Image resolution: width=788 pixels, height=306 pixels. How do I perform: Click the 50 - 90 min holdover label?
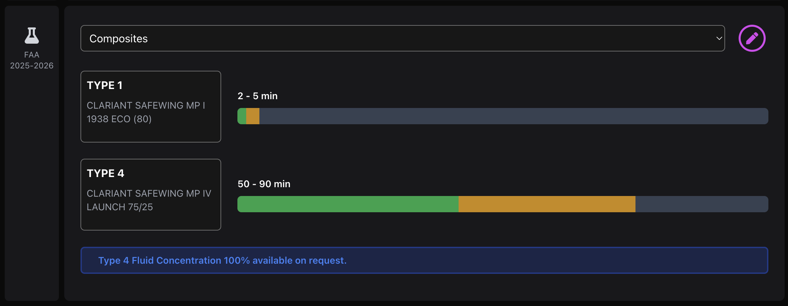point(264,184)
